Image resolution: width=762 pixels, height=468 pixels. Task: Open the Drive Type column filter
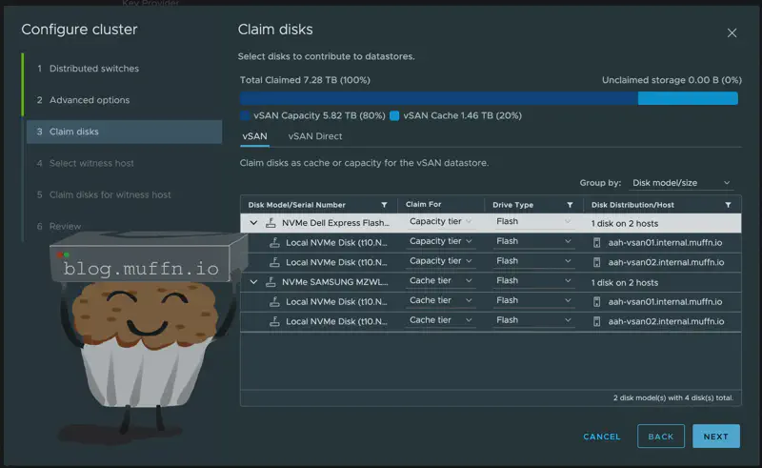pos(570,205)
